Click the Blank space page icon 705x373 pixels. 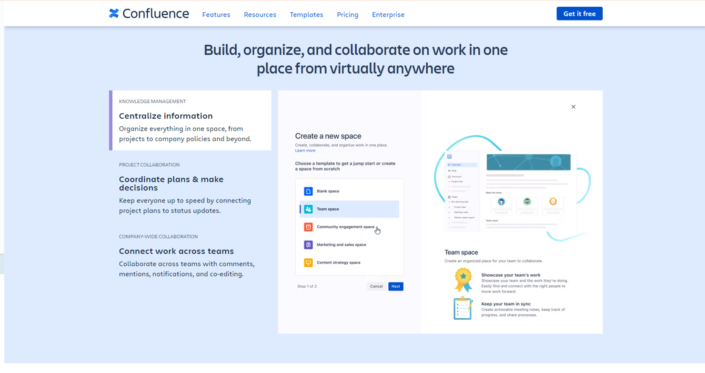[308, 191]
